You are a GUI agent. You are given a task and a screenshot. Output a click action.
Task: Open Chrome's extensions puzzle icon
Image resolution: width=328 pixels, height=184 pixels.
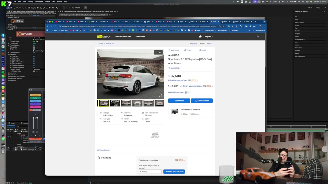241,26
